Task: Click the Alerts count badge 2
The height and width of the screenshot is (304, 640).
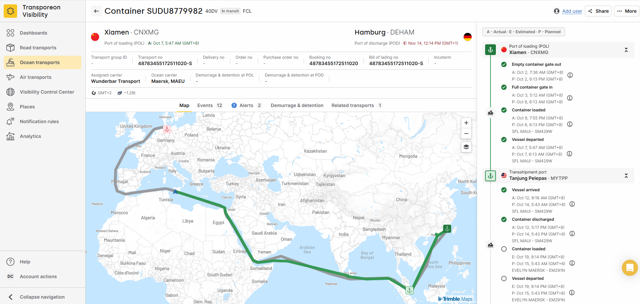Action: [x=259, y=105]
